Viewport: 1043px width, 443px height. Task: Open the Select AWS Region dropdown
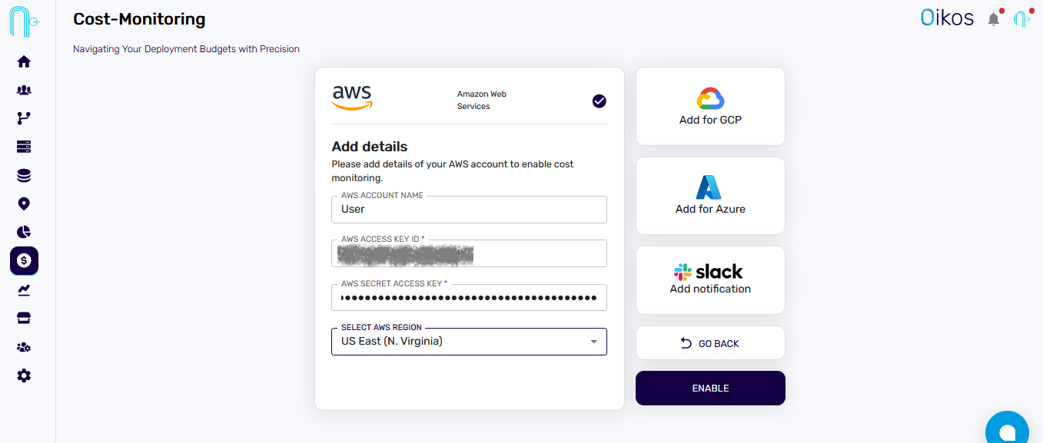point(469,341)
